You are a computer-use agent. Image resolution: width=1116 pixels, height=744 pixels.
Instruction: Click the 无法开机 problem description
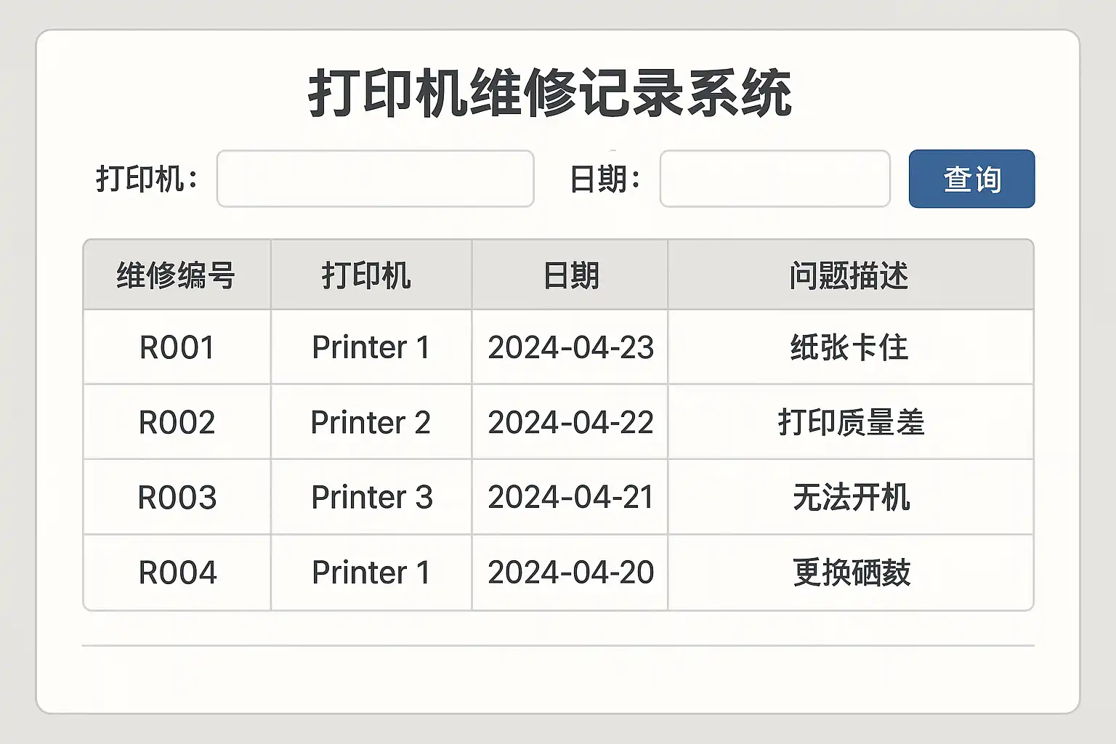click(851, 498)
